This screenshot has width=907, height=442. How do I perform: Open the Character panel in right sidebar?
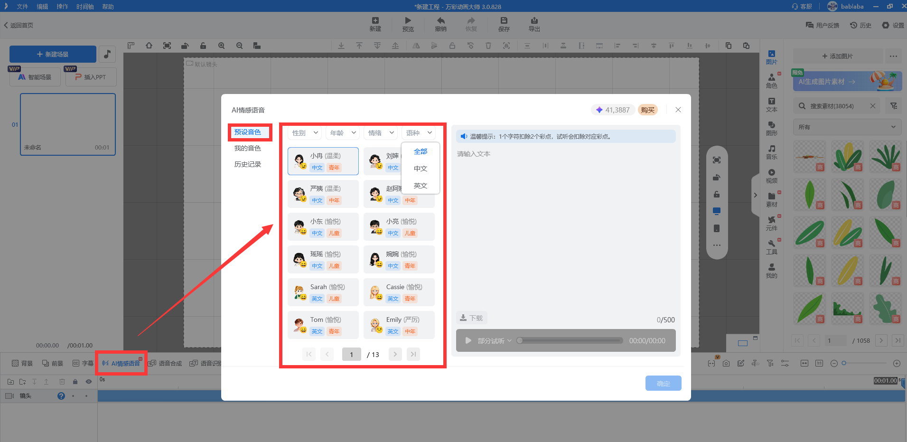[771, 81]
